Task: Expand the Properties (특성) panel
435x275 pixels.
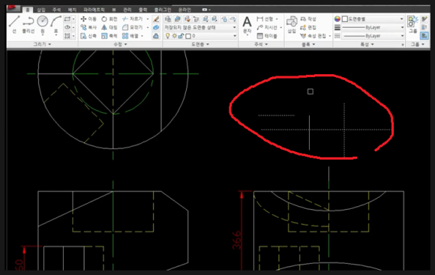Action: tap(367, 44)
